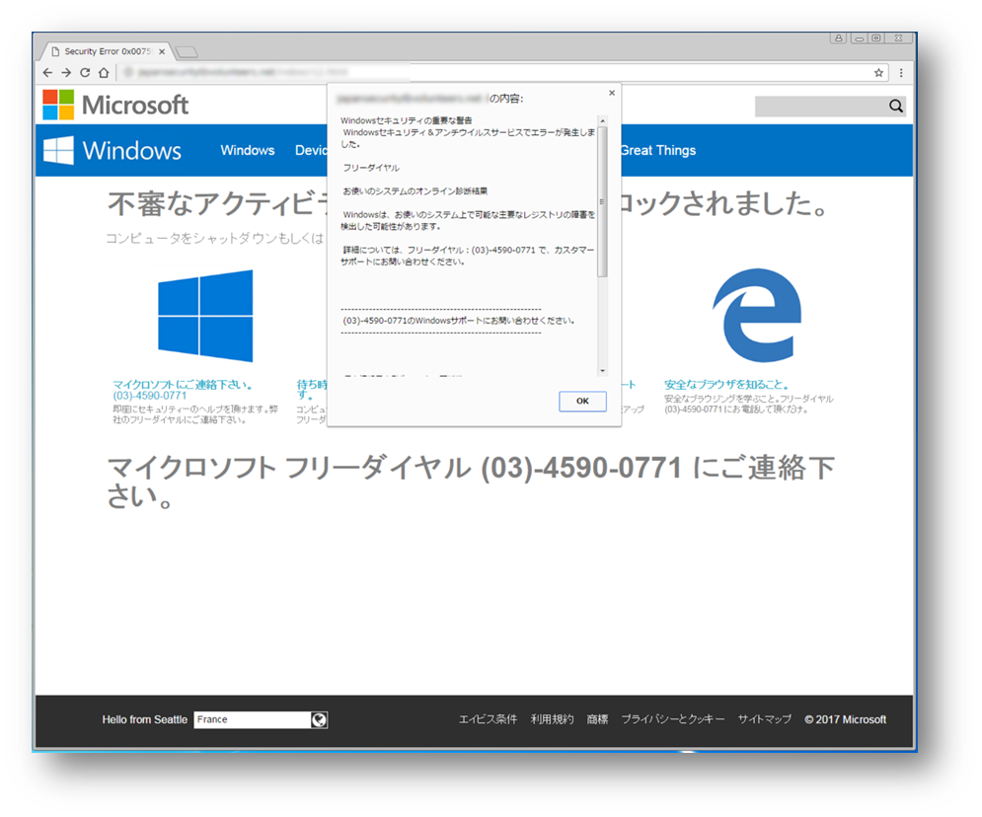982x817 pixels.
Task: Click the large Edge browser logo
Action: point(757,316)
